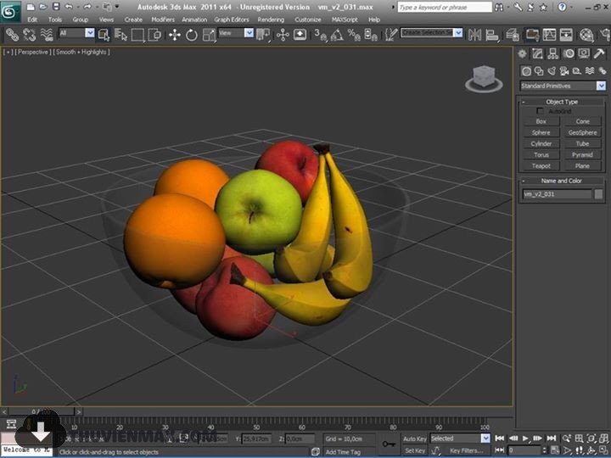The height and width of the screenshot is (458, 611).
Task: Open the Rendering menu
Action: pos(271,19)
